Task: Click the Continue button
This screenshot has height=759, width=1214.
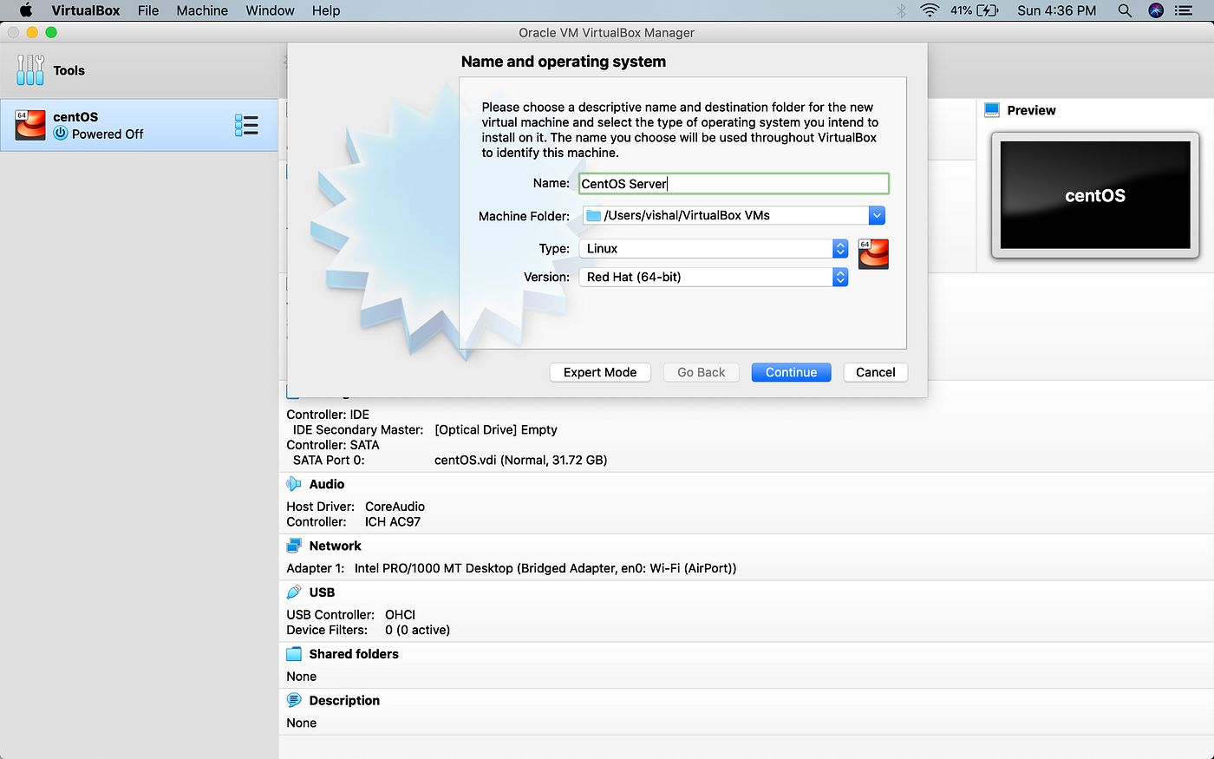Action: pos(791,371)
